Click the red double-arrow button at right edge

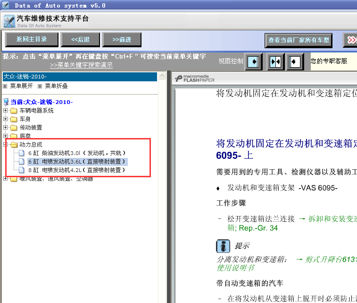pyautogui.click(x=350, y=40)
